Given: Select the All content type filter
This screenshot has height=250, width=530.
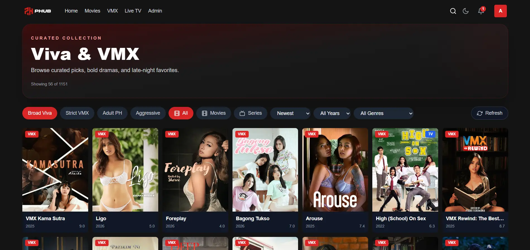Looking at the screenshot, I should coord(181,113).
